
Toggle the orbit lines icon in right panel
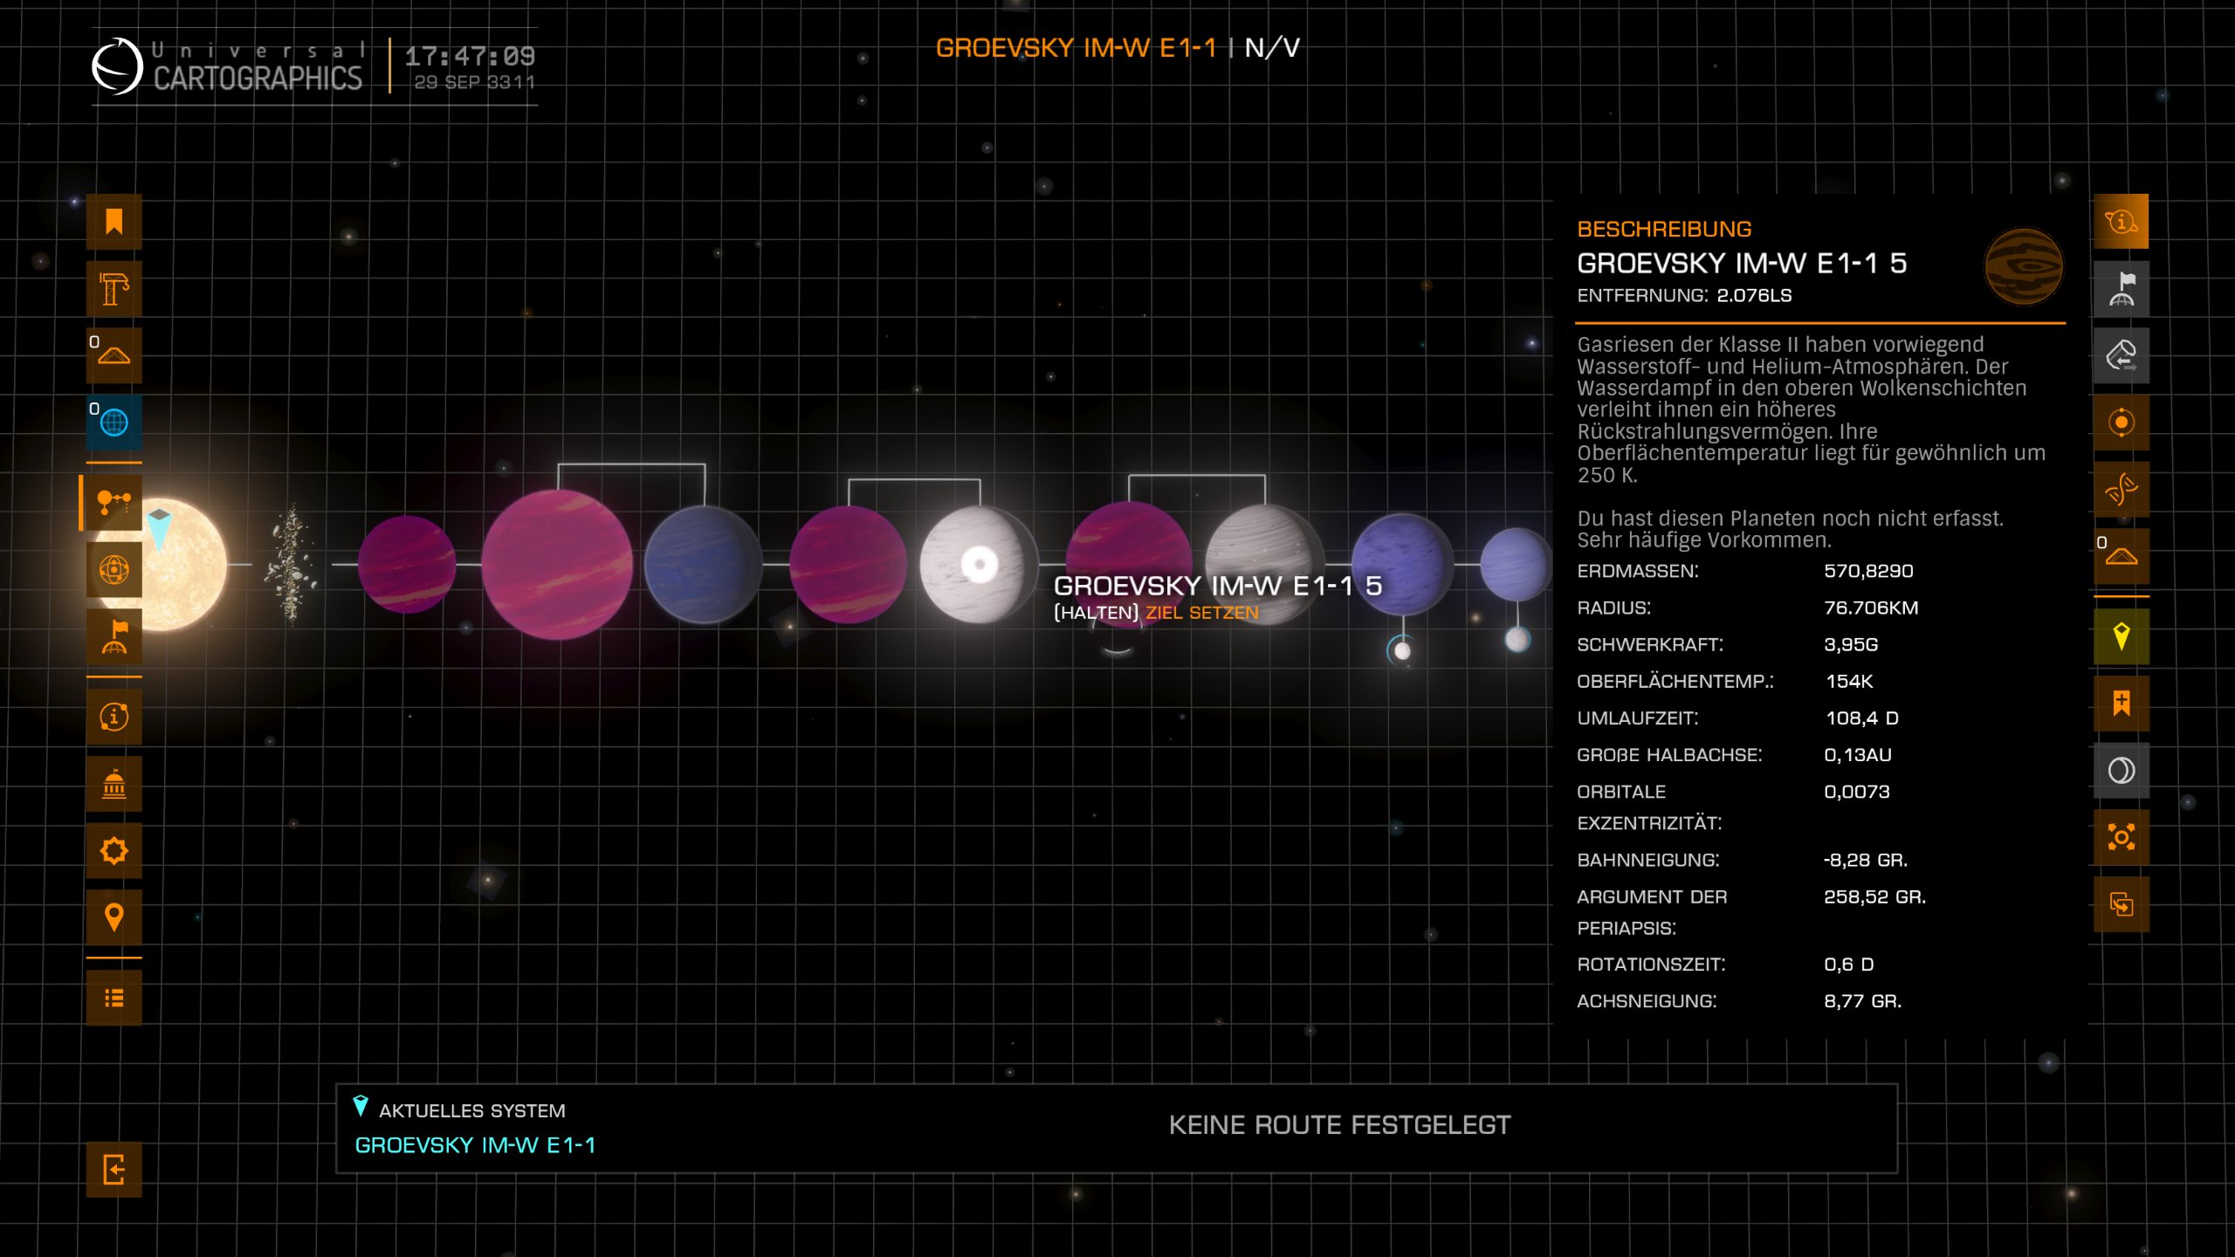(2121, 422)
